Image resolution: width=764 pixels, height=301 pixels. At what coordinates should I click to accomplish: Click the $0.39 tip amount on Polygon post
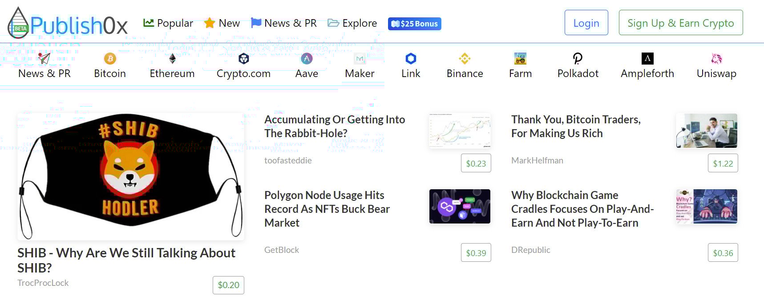tap(476, 253)
